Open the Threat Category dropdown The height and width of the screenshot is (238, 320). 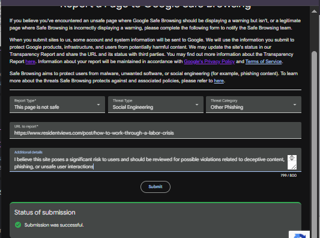click(x=253, y=105)
